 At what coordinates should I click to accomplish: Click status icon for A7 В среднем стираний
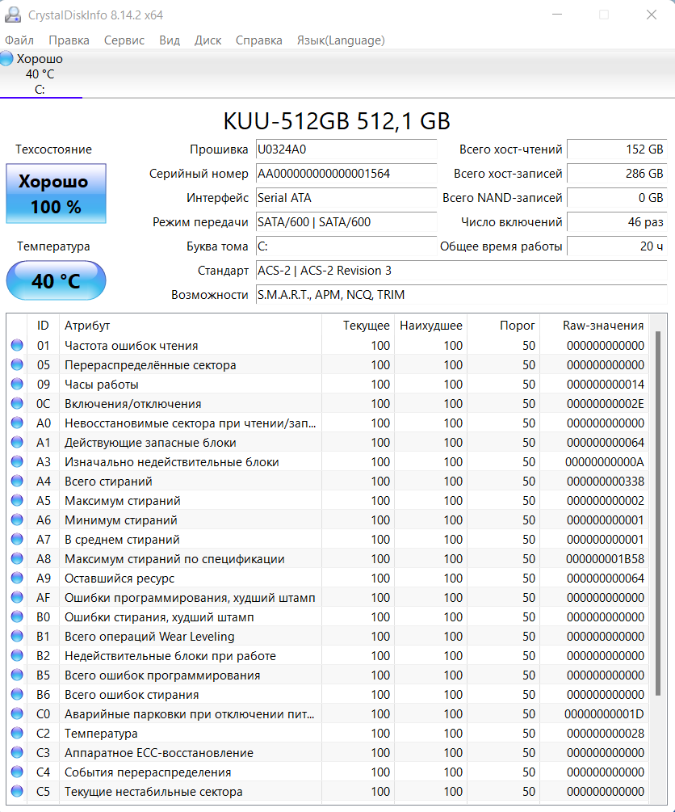tap(17, 539)
